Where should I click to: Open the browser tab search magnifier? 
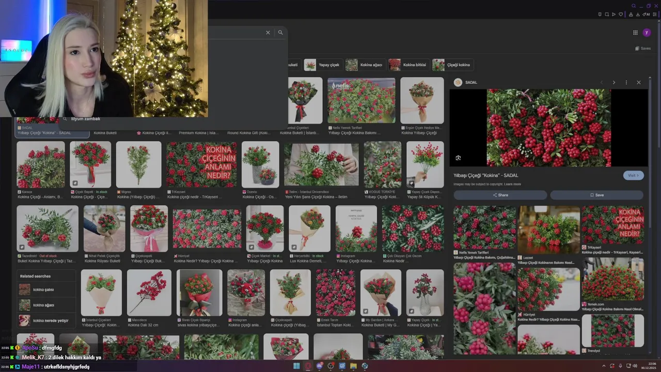[x=634, y=6]
